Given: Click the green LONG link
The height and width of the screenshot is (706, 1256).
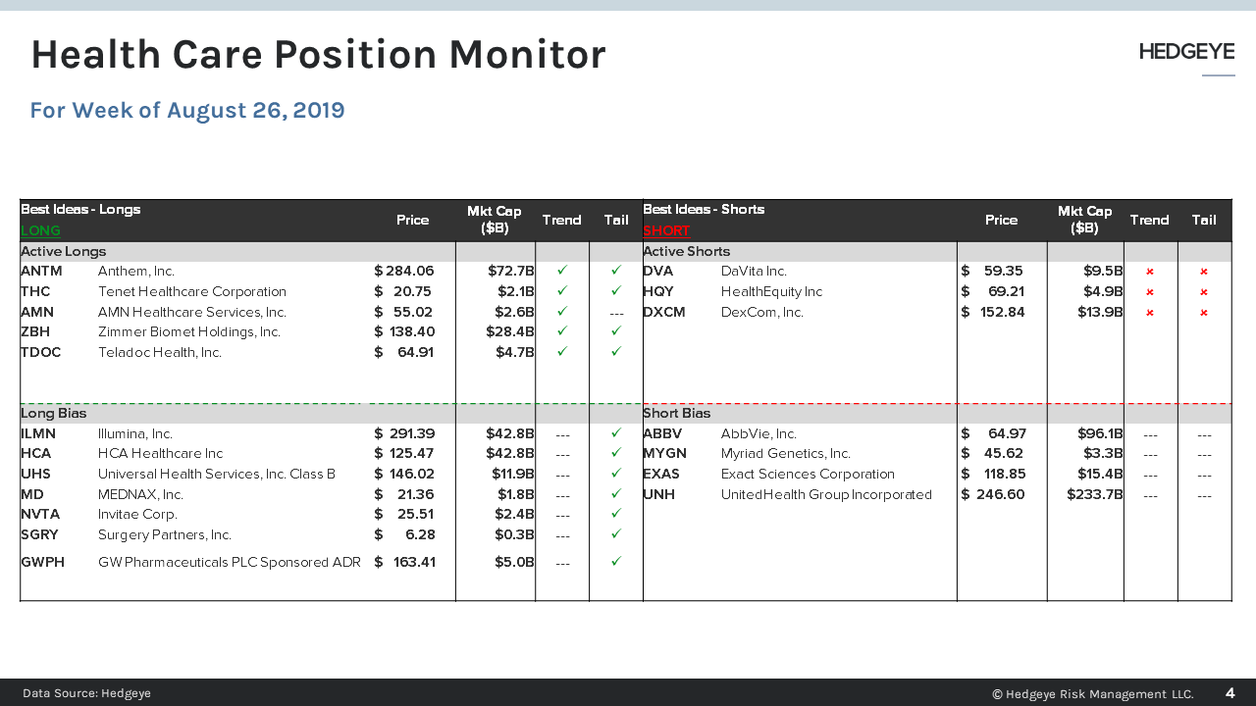Looking at the screenshot, I should (x=40, y=230).
